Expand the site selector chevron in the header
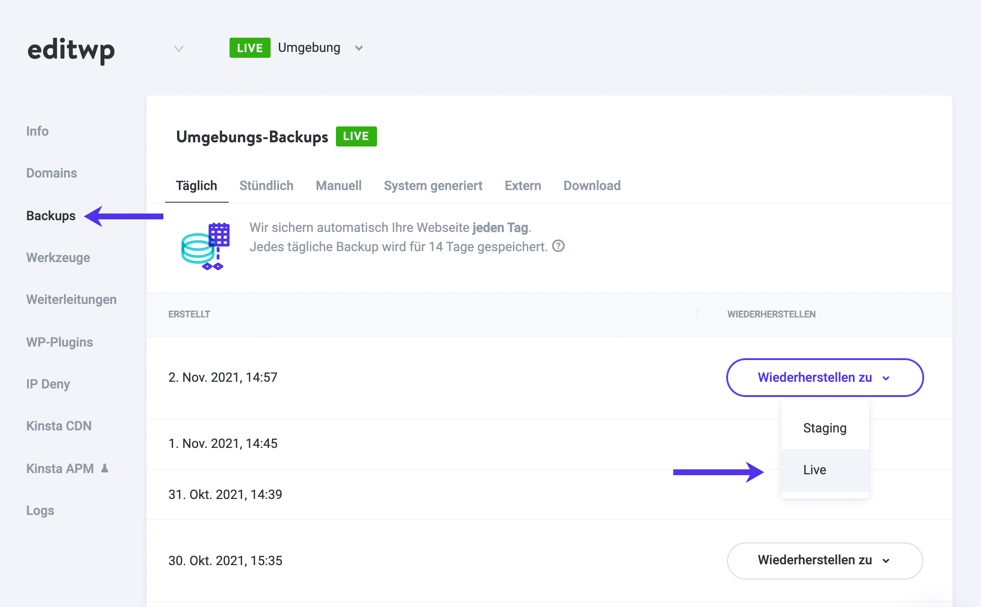Viewport: 981px width, 607px height. [x=178, y=48]
